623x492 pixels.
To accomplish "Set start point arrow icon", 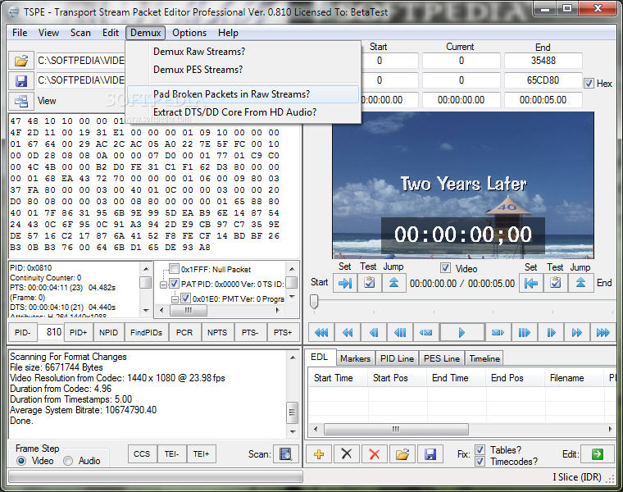I will click(345, 283).
